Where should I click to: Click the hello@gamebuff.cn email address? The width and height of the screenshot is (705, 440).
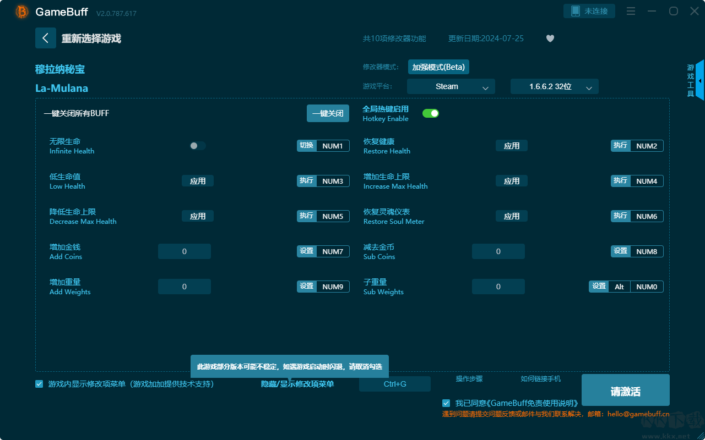(x=638, y=414)
